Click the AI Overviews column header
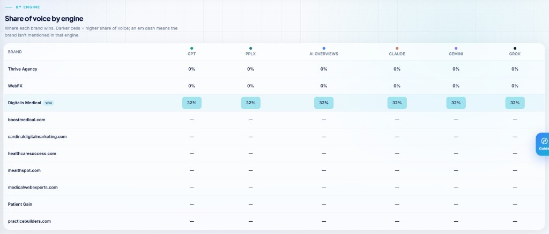The height and width of the screenshot is (234, 549). 323,54
